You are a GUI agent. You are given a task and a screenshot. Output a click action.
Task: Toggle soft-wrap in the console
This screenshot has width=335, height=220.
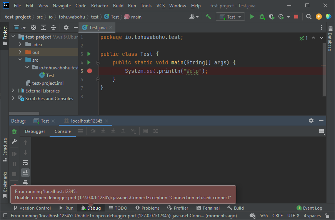tap(25, 163)
